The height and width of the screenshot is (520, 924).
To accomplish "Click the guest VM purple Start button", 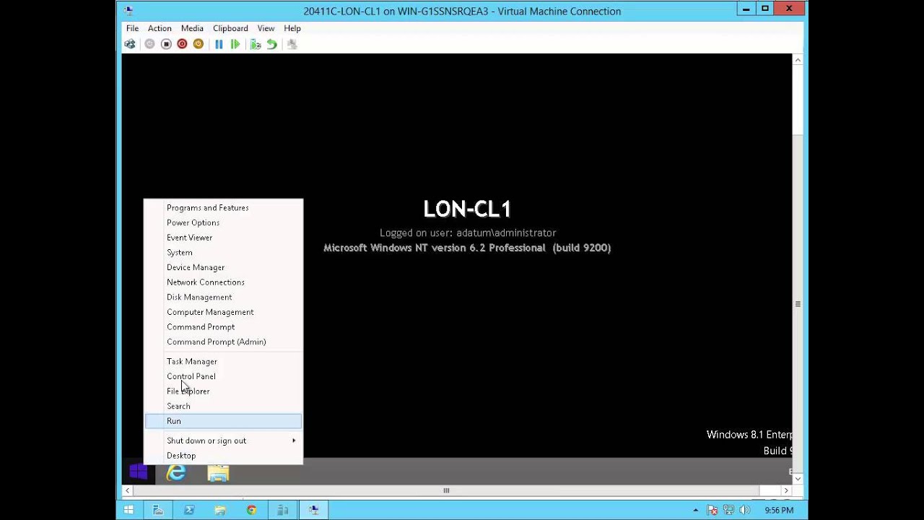I will click(x=139, y=472).
